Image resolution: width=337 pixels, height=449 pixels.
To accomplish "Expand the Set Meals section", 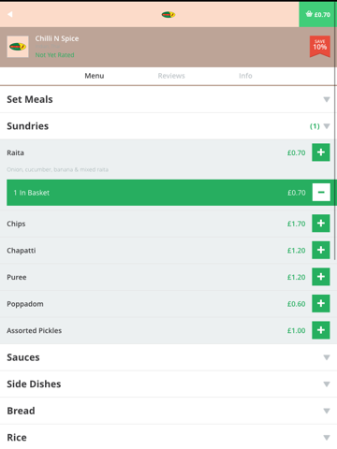I will (168, 99).
